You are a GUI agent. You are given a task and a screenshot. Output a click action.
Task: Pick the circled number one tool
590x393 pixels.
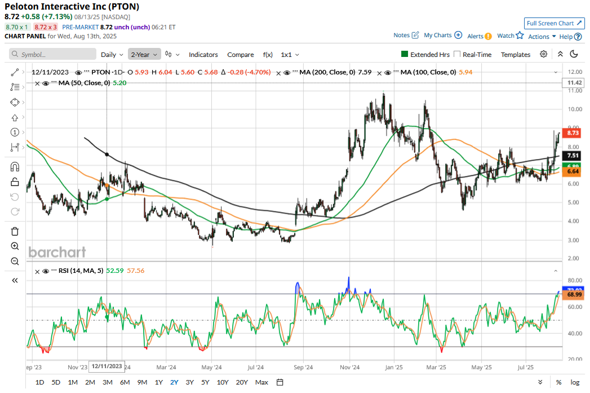point(15,132)
